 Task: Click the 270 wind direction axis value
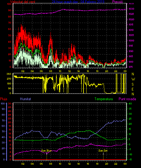point(9,79)
